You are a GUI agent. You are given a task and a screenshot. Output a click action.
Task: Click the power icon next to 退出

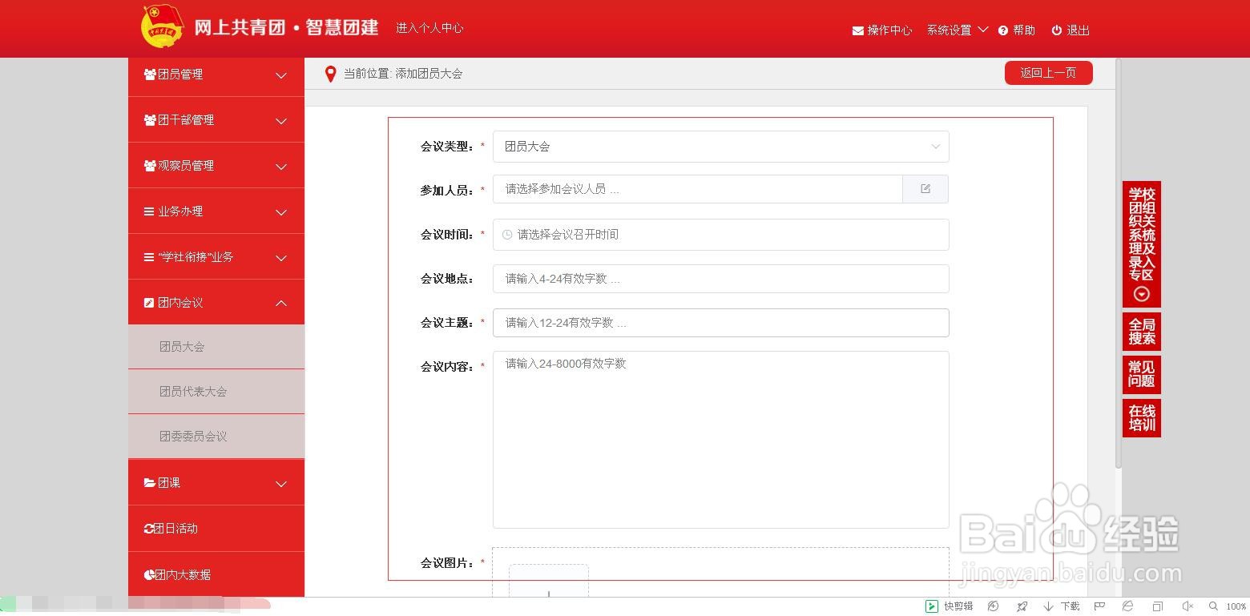[x=1055, y=30]
